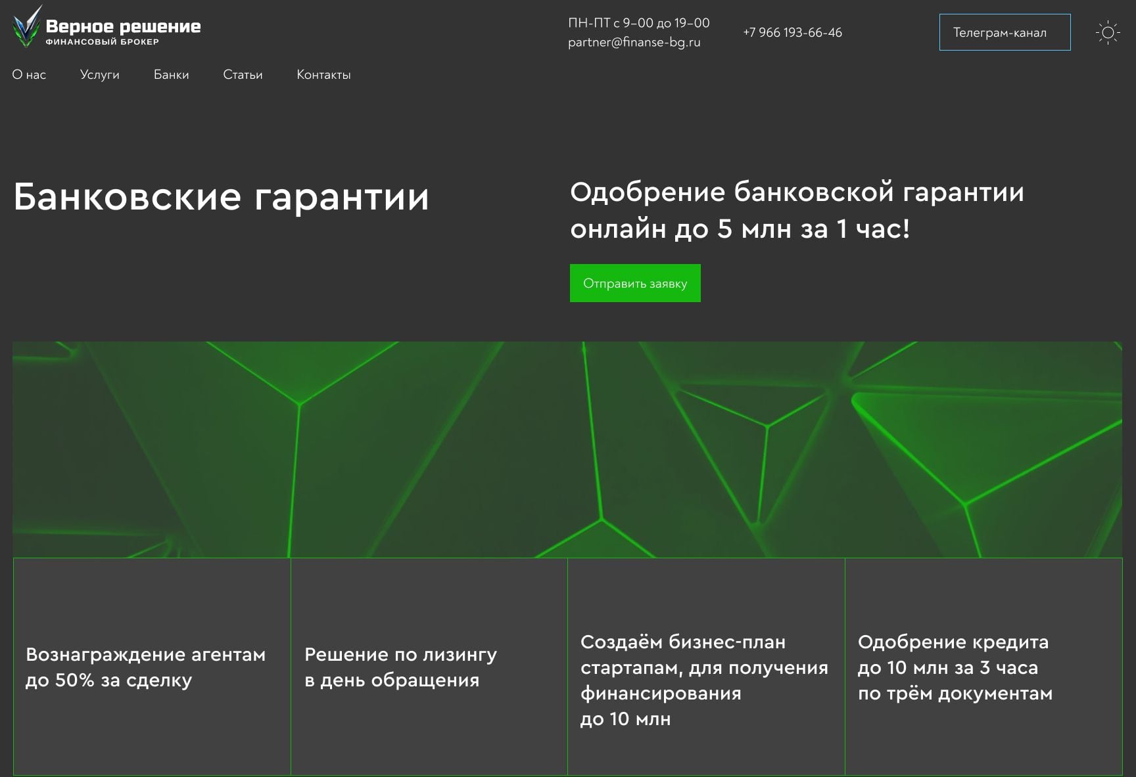The image size is (1136, 777).
Task: Go to the Банки section
Action: tap(172, 75)
